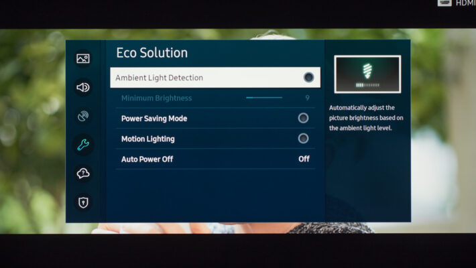The width and height of the screenshot is (476, 268).
Task: Select the Power Saving Mode label
Action: point(154,119)
